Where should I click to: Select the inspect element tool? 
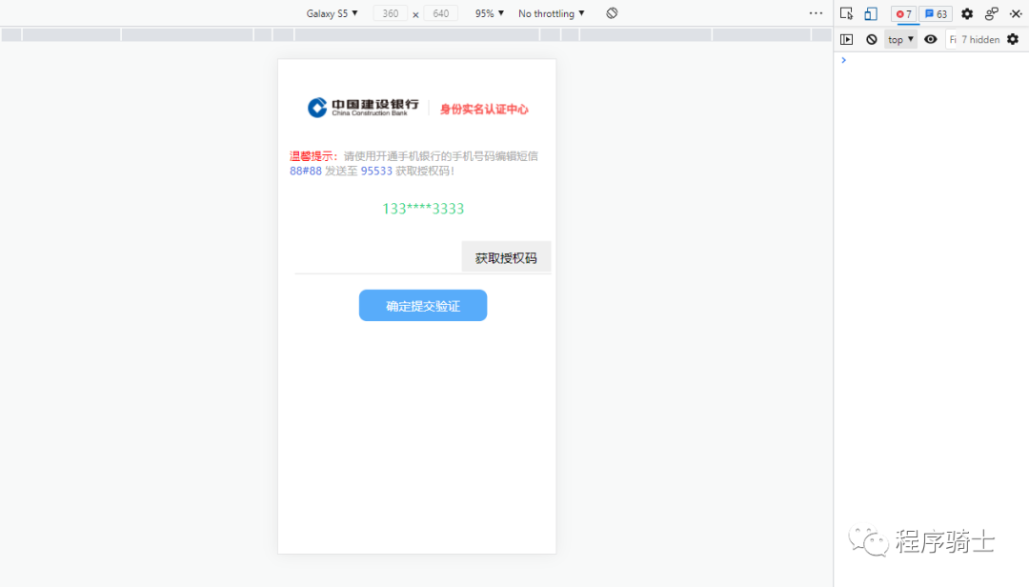click(846, 13)
